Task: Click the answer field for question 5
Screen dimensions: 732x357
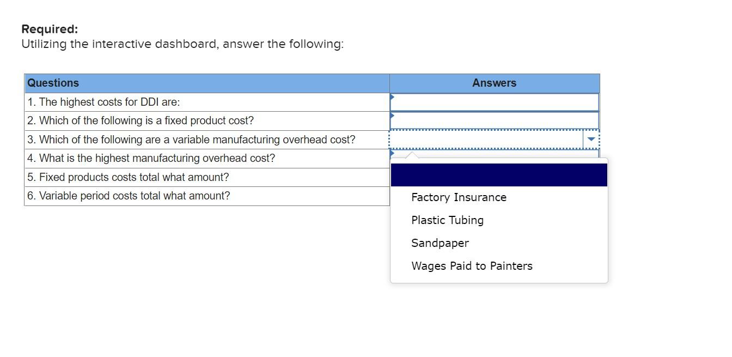Action: (x=493, y=177)
